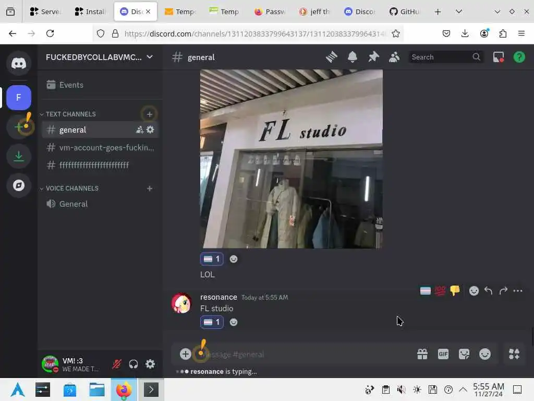
Task: Bookmark page with star icon
Action: coord(395,33)
